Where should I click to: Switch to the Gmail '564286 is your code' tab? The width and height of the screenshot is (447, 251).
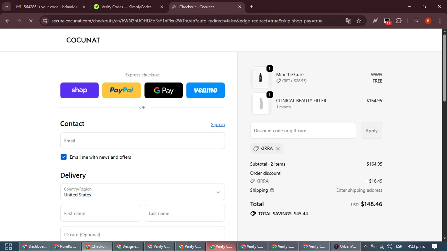pos(50,7)
